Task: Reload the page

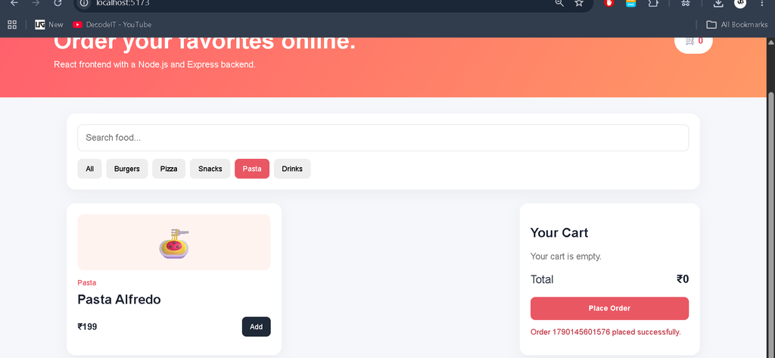Action: pyautogui.click(x=58, y=4)
